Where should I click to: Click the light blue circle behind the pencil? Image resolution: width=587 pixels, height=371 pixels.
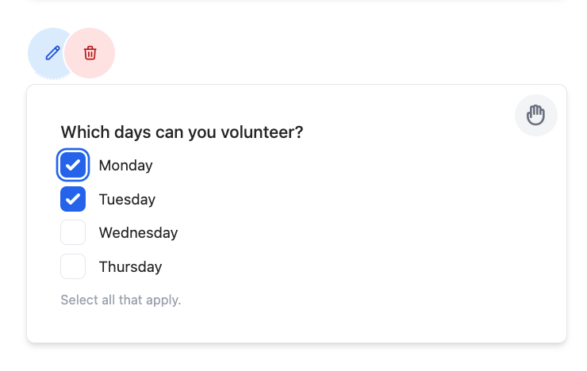coord(46,53)
